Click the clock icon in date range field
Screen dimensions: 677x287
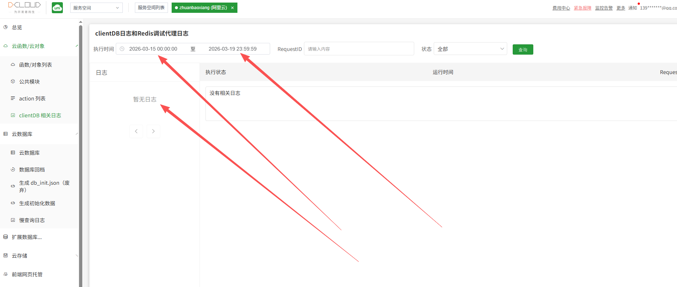[122, 49]
